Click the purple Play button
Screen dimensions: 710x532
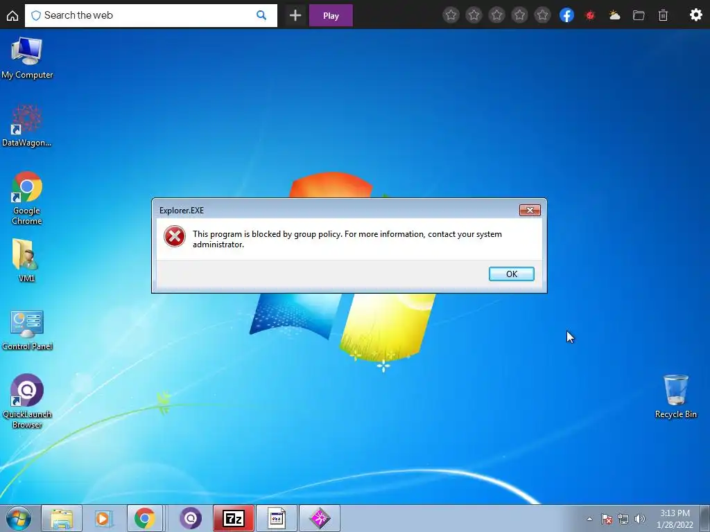pos(331,15)
